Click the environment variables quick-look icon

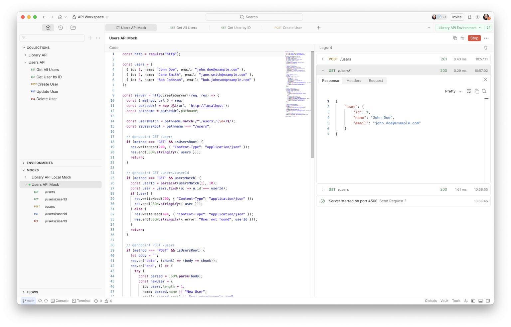tap(488, 28)
